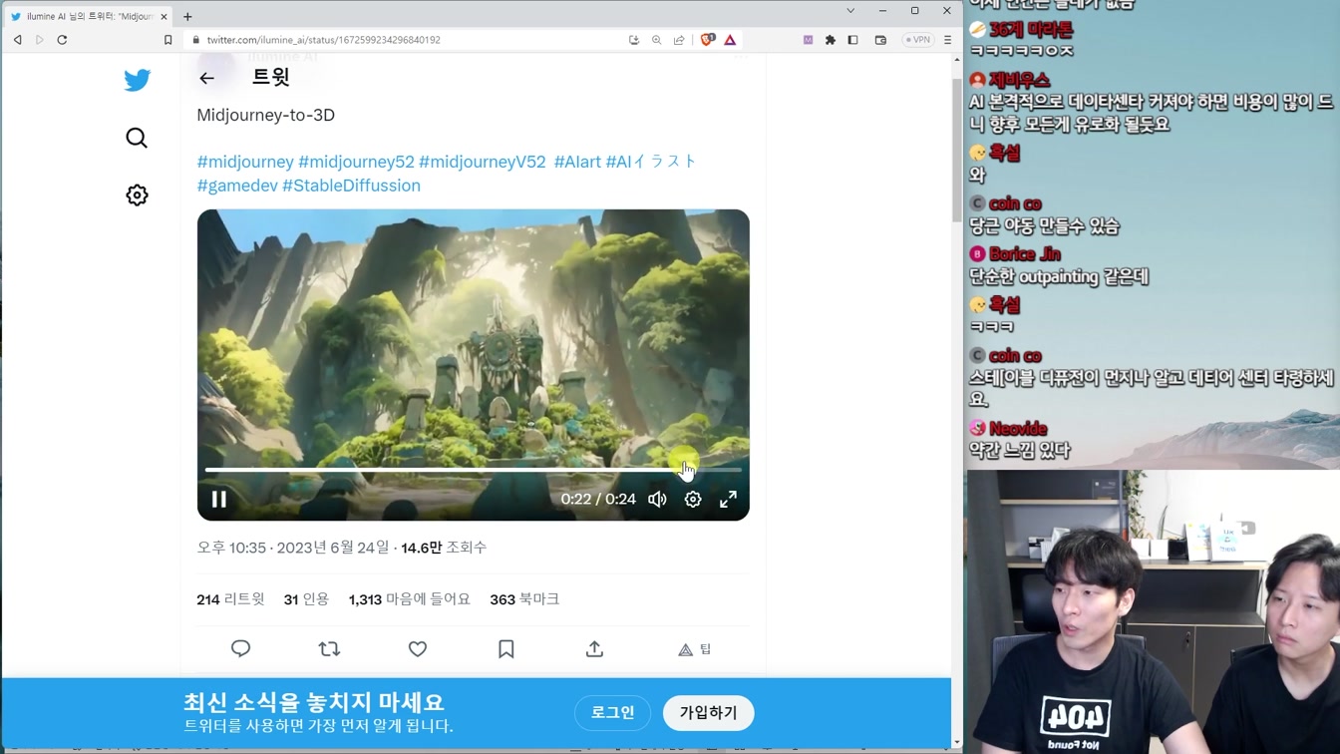
Task: Click the share page icon in address bar
Action: (679, 40)
